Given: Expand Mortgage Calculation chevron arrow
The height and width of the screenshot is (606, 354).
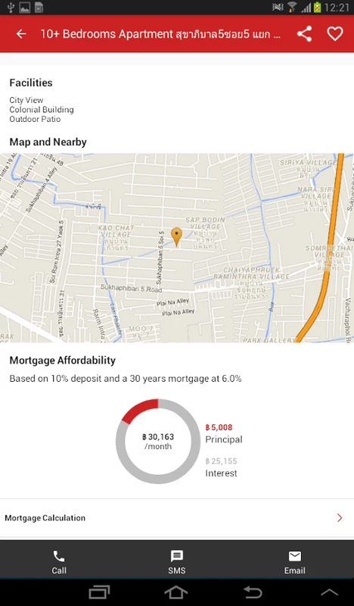Looking at the screenshot, I should coord(340,518).
